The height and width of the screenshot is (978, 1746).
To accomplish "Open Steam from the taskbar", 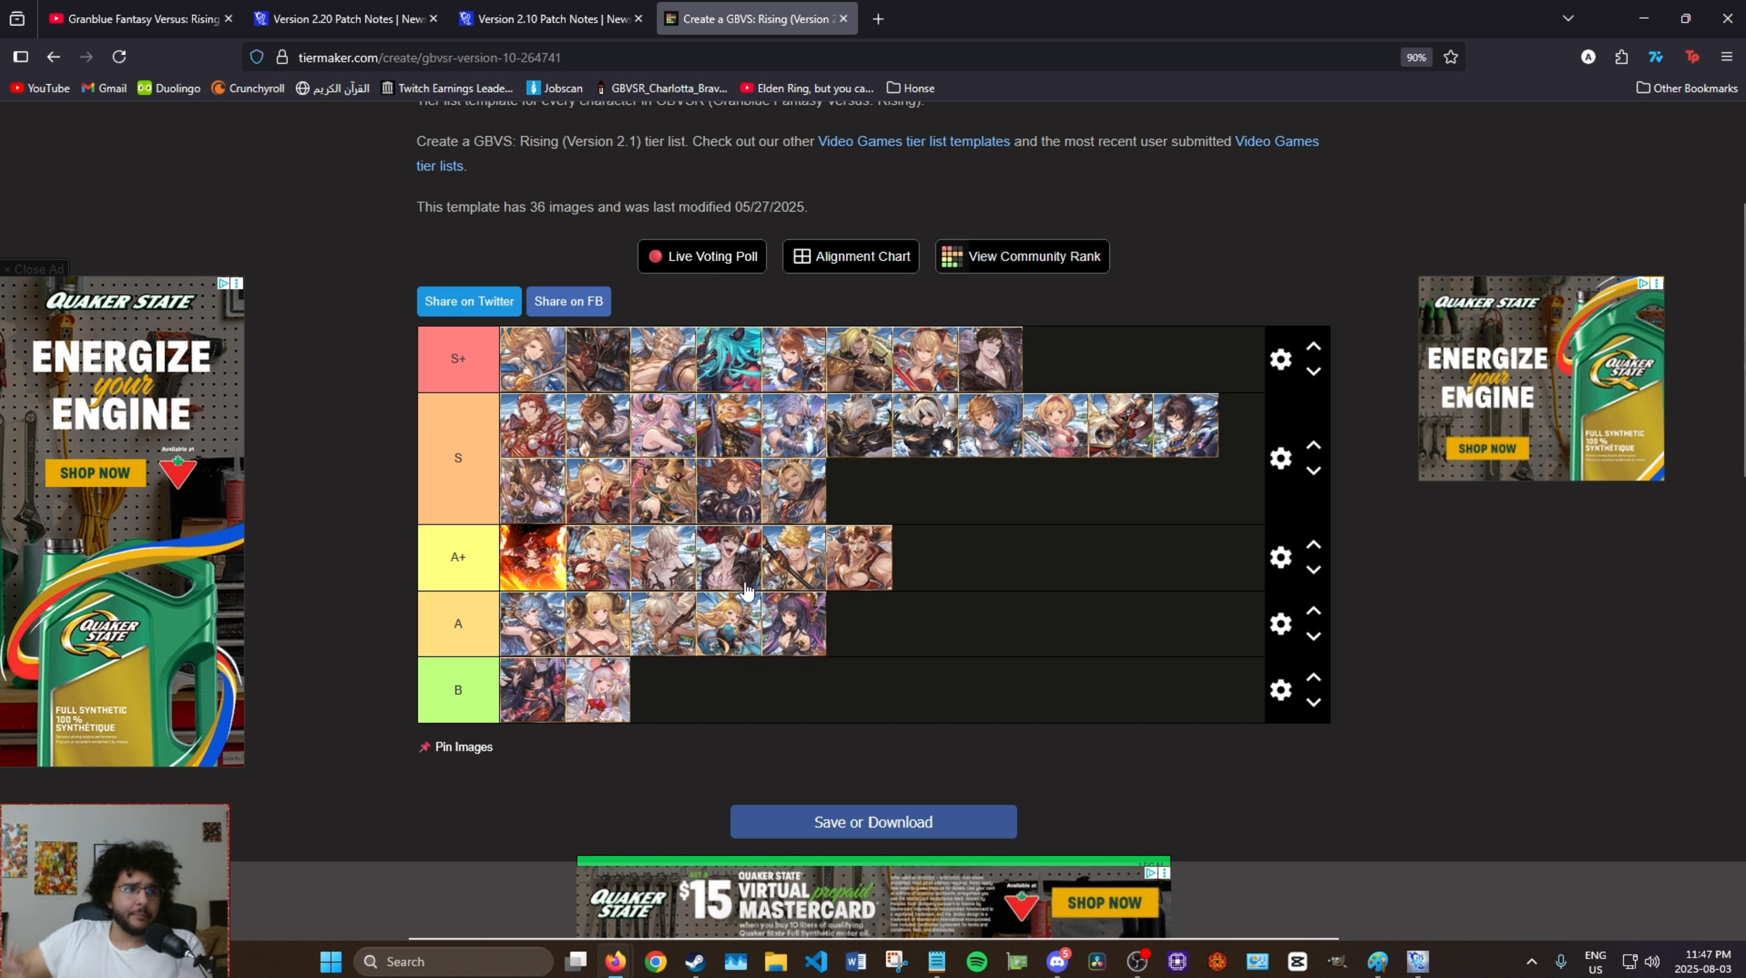I will point(695,961).
